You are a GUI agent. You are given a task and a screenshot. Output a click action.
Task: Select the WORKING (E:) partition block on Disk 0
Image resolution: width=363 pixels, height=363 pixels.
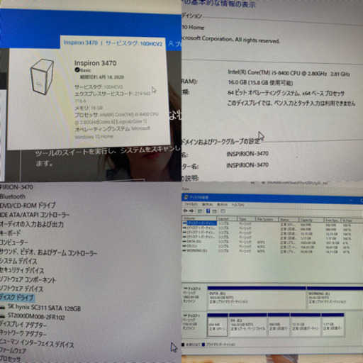point(335,297)
